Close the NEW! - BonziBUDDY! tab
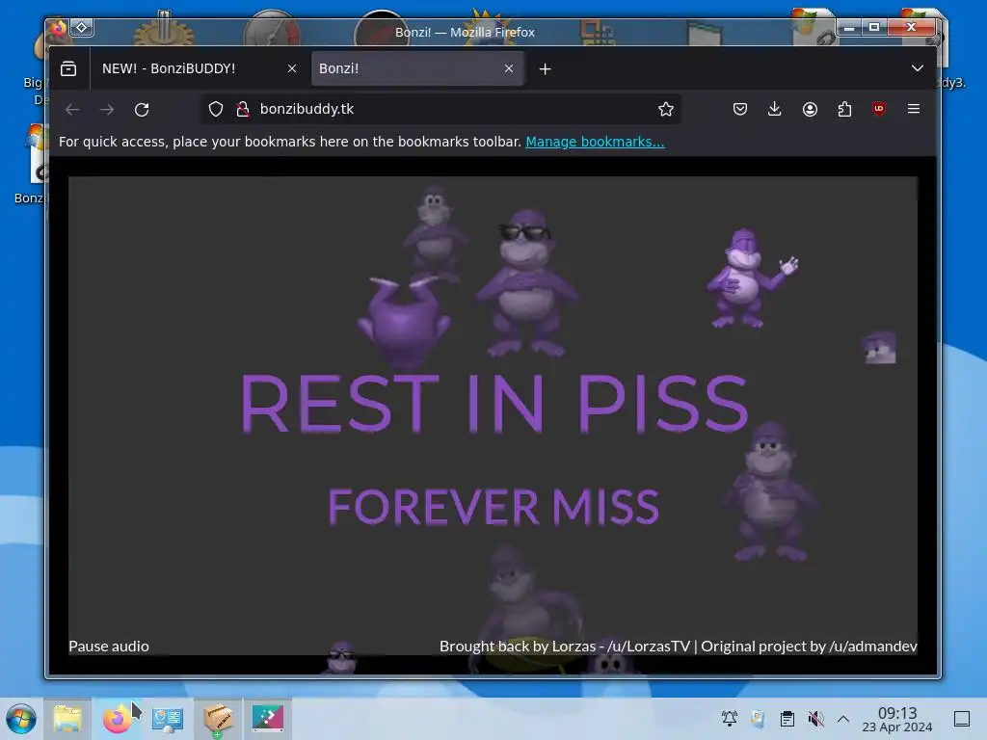 tap(291, 68)
